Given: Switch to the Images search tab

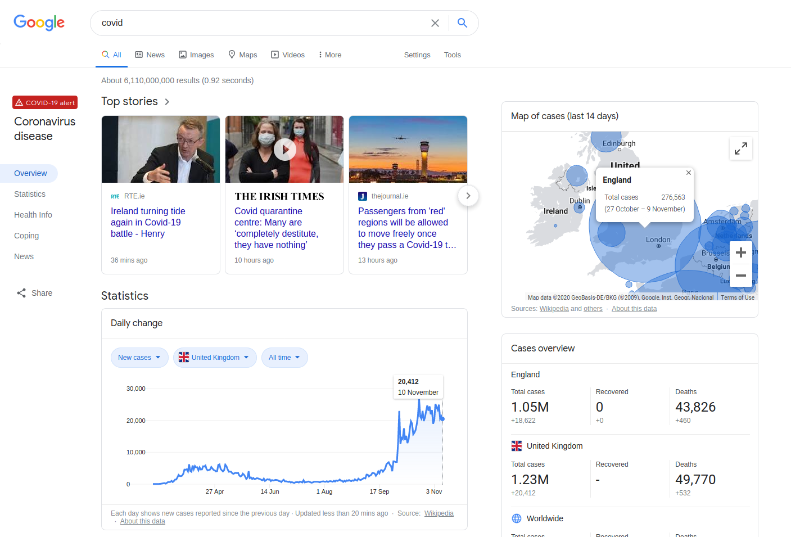Looking at the screenshot, I should [x=196, y=55].
